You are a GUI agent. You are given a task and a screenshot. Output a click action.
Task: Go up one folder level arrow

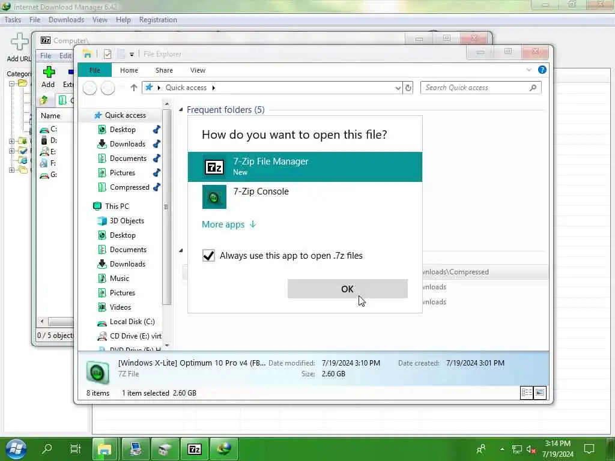(x=134, y=88)
